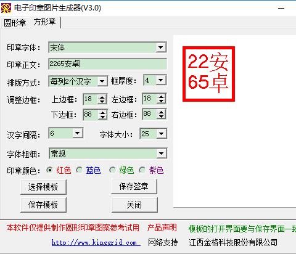Click the 网络支持 text

(x=163, y=242)
